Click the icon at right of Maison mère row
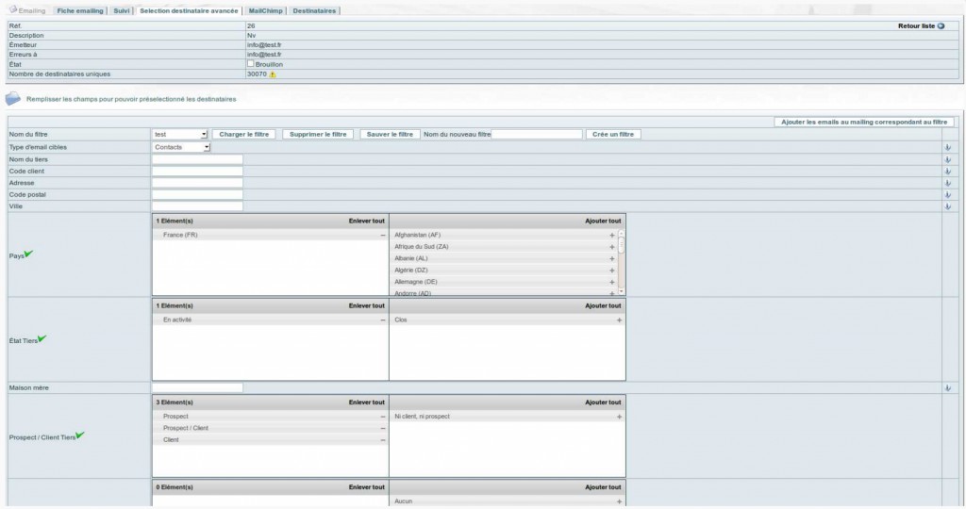966x509 pixels. point(947,387)
